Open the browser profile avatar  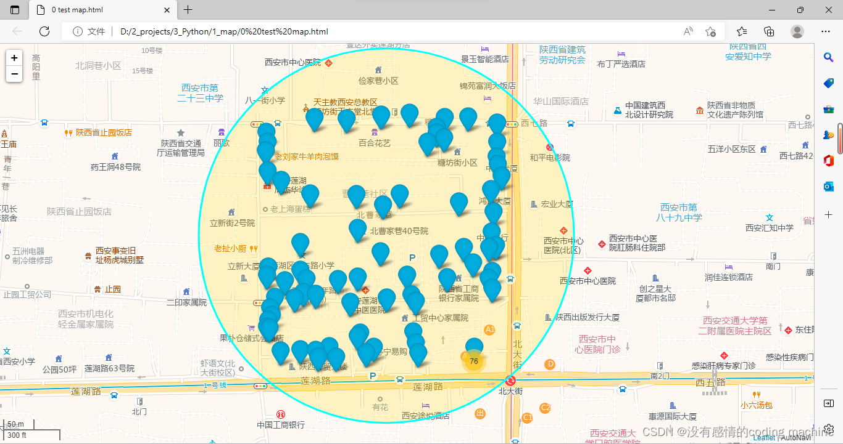[797, 31]
